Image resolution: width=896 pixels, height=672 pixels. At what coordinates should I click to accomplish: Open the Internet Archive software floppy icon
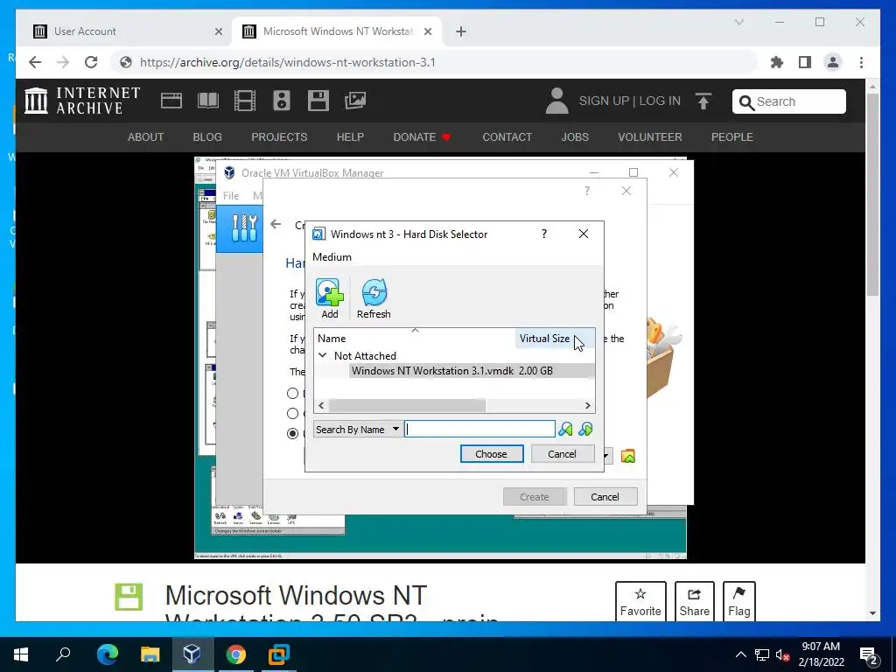[x=318, y=101]
